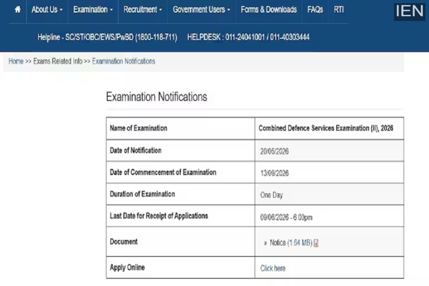Image resolution: width=429 pixels, height=286 pixels.
Task: Open the RTI menu item
Action: [339, 10]
